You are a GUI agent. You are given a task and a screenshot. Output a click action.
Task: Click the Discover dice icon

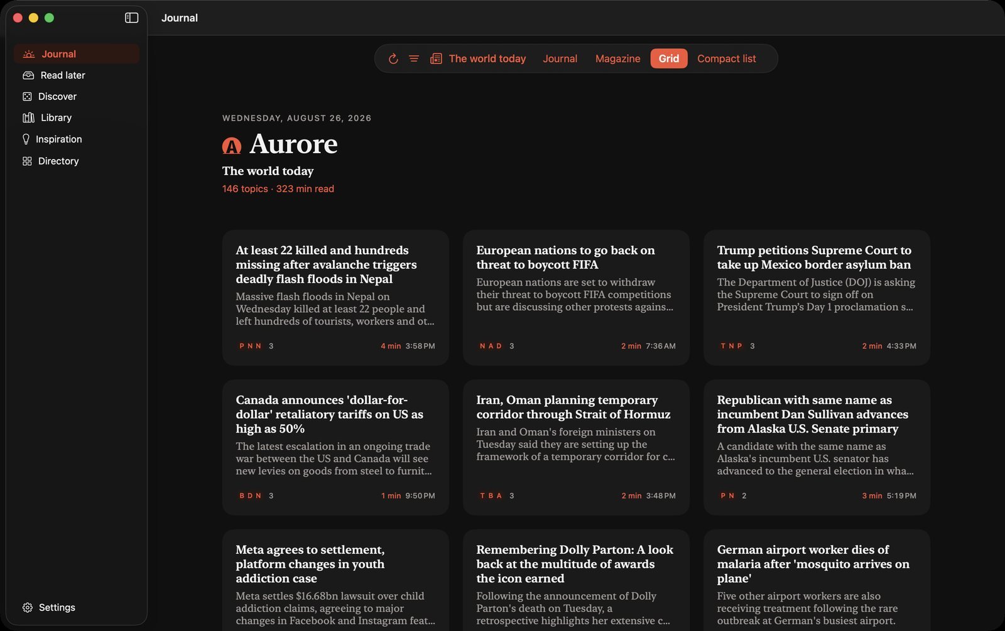tap(27, 97)
